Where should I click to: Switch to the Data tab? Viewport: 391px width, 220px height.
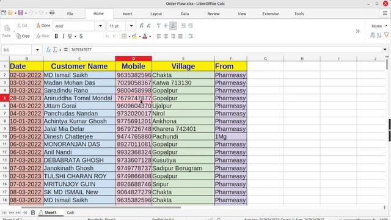coord(185,14)
